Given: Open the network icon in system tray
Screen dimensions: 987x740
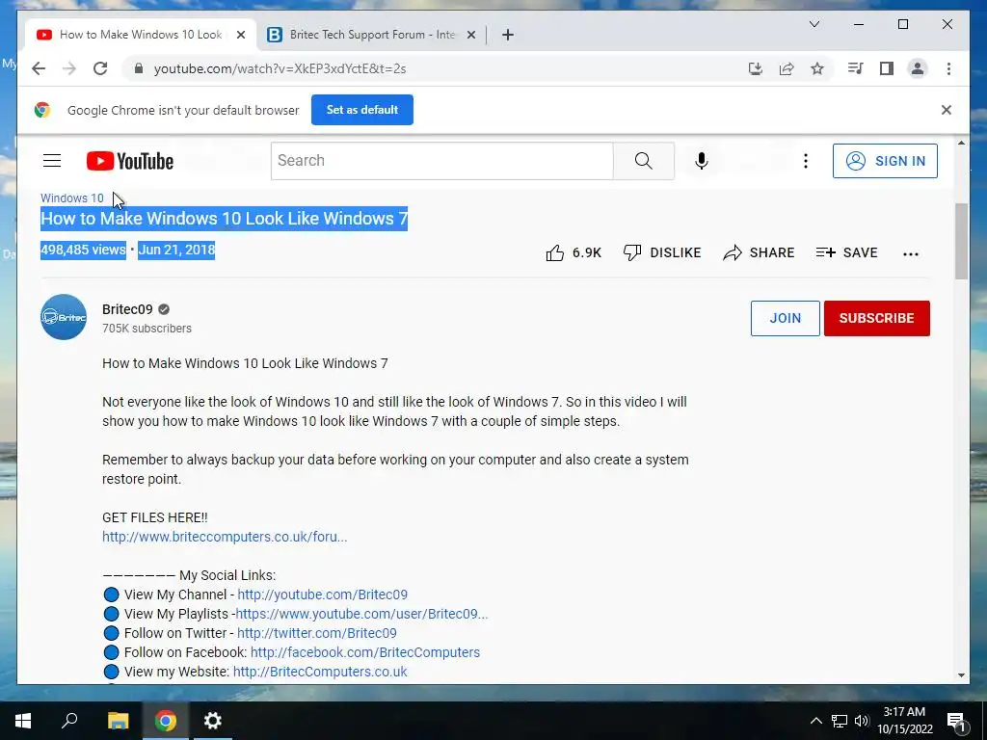Looking at the screenshot, I should (840, 721).
